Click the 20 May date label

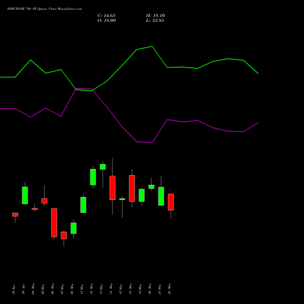tap(150, 289)
